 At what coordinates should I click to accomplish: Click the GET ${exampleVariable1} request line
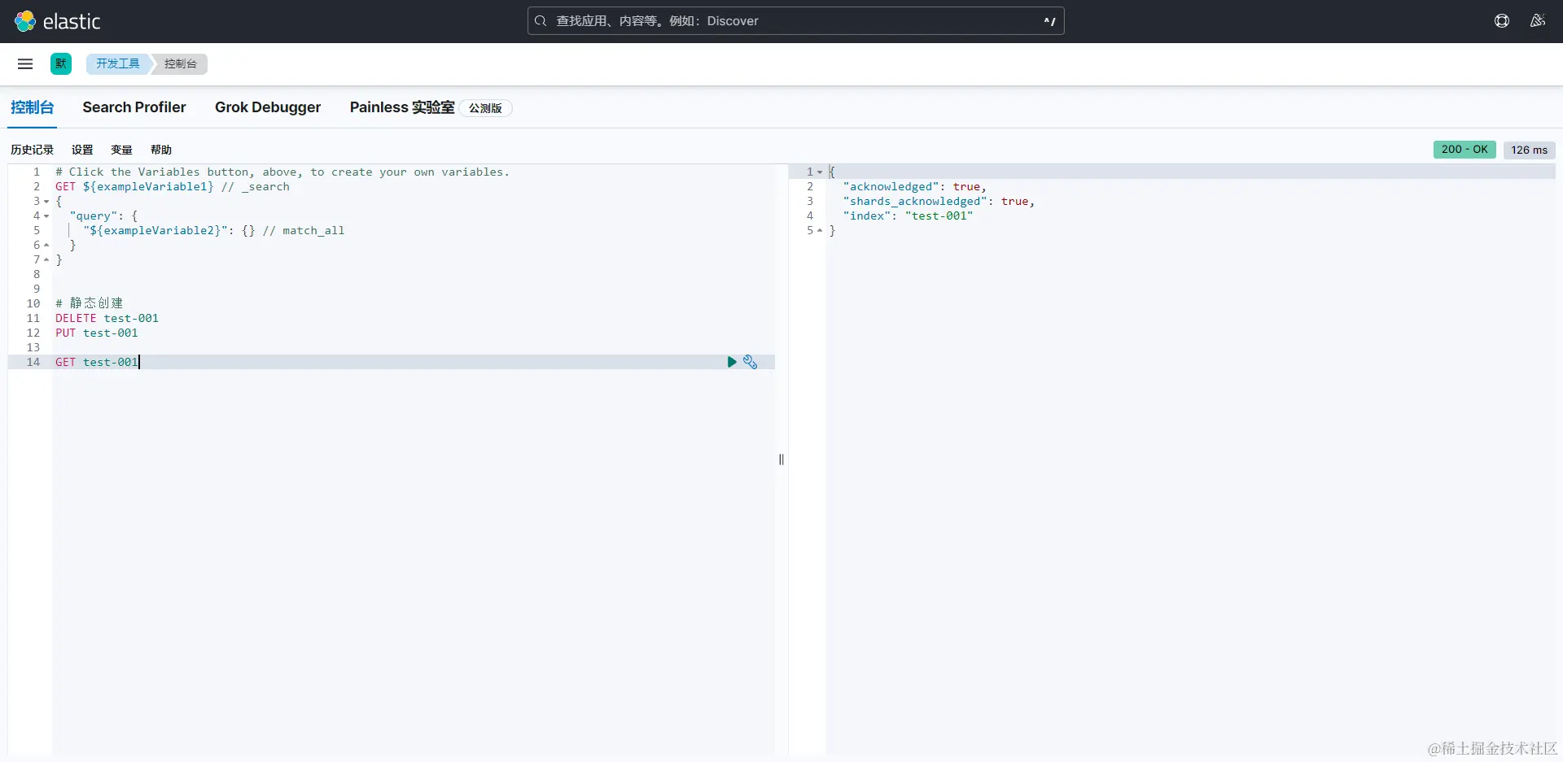173,187
